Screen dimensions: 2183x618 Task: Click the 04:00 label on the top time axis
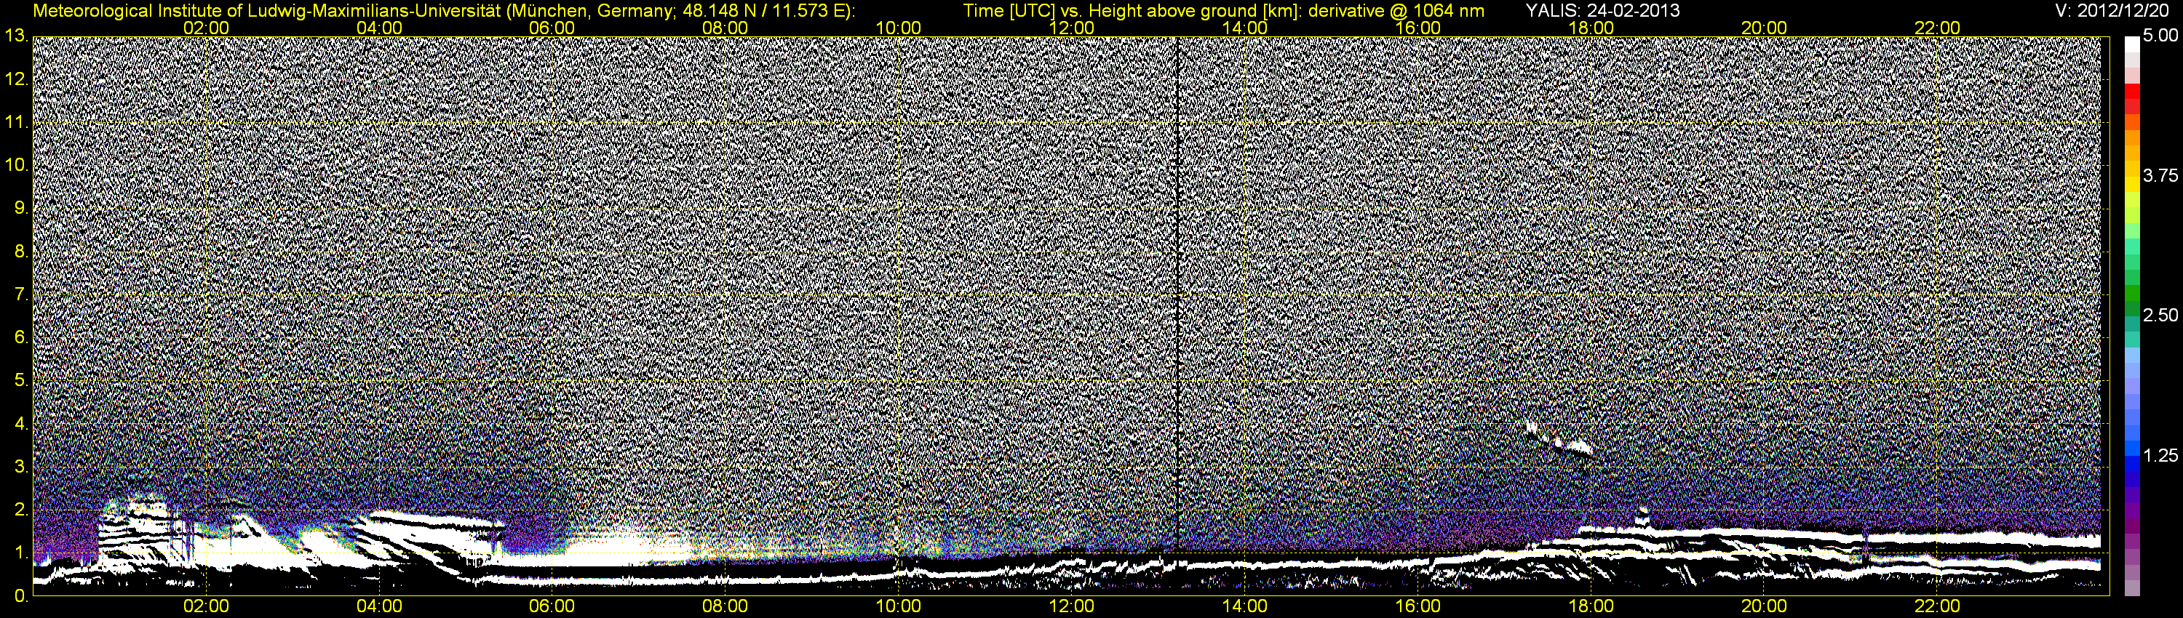pos(380,28)
